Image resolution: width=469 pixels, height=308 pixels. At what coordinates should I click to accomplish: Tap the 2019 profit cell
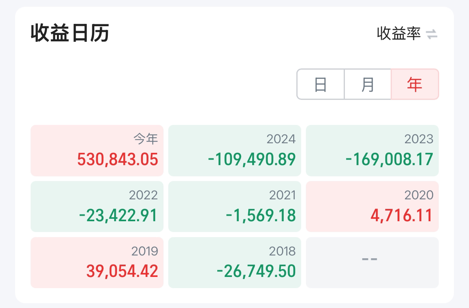pos(97,263)
